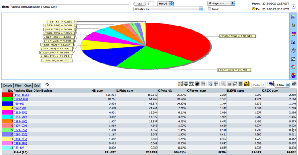Click the colored squares grid toolbar icon
The height and width of the screenshot is (155, 298).
[x=180, y=84]
